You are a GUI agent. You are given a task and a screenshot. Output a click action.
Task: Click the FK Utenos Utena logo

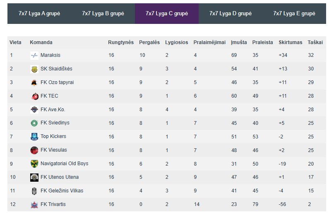point(34,178)
